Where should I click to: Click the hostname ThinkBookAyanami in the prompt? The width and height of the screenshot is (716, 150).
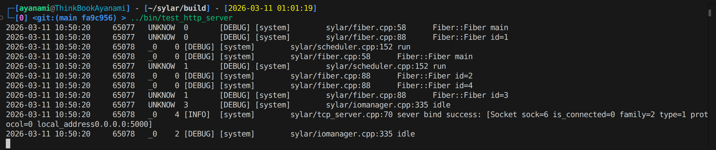[90, 8]
